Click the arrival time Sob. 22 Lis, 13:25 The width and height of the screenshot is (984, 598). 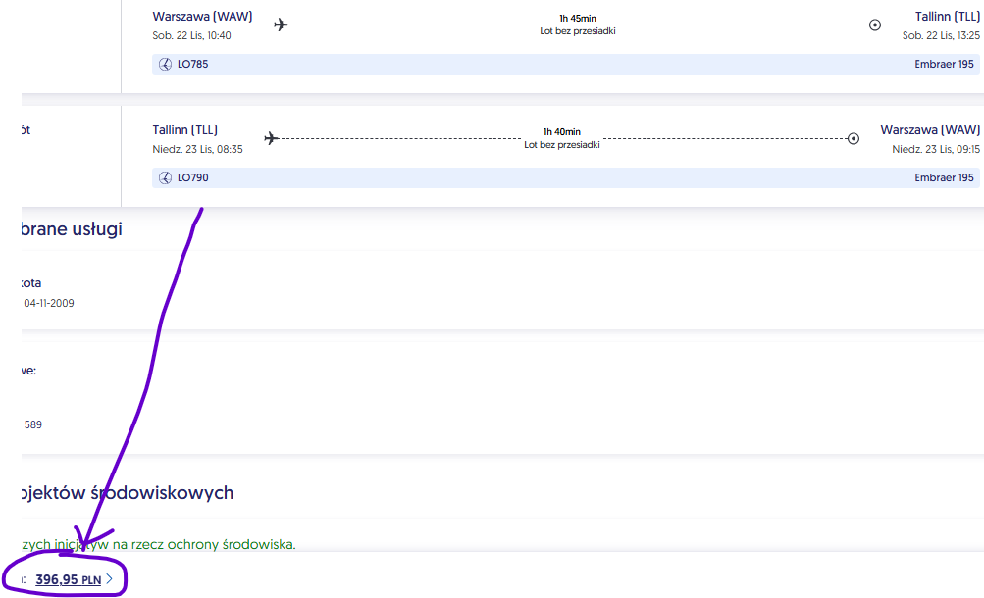(941, 35)
